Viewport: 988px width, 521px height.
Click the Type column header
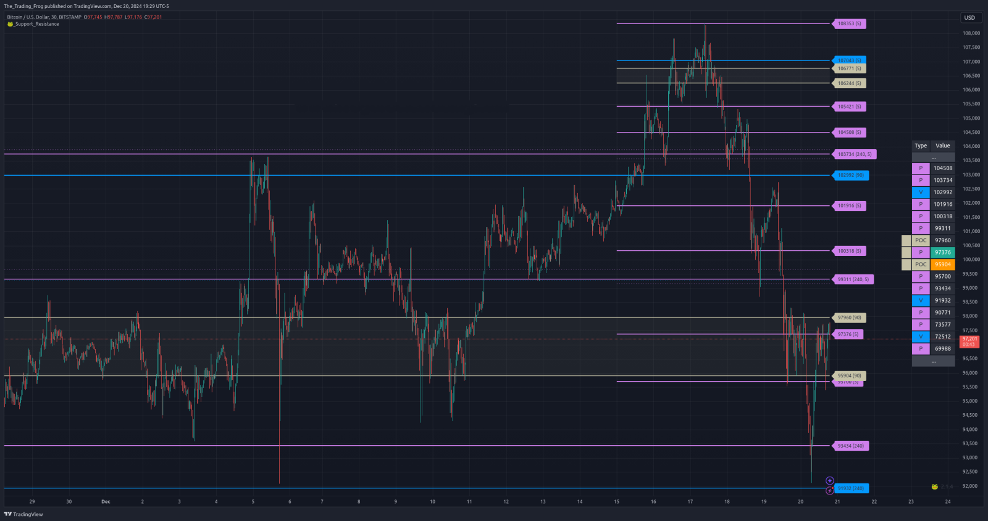(x=921, y=146)
